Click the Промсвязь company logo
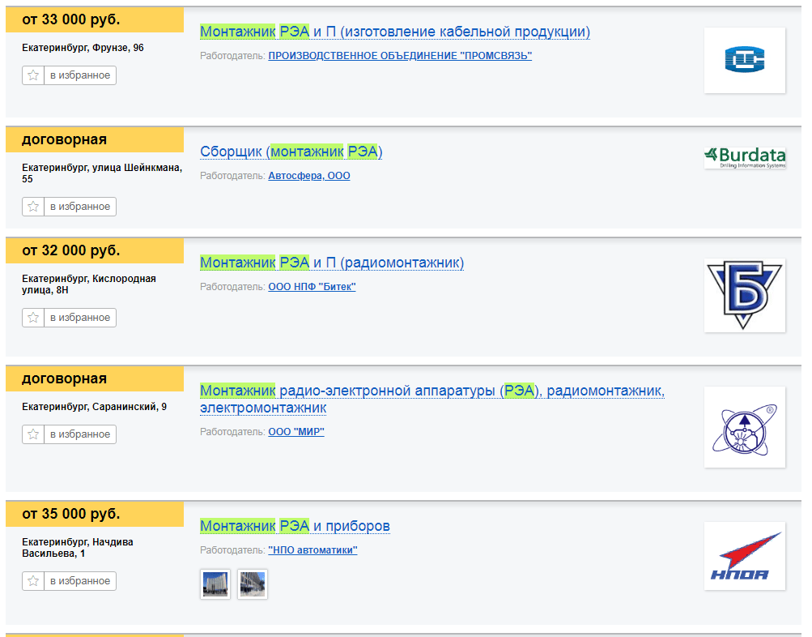 tap(744, 60)
